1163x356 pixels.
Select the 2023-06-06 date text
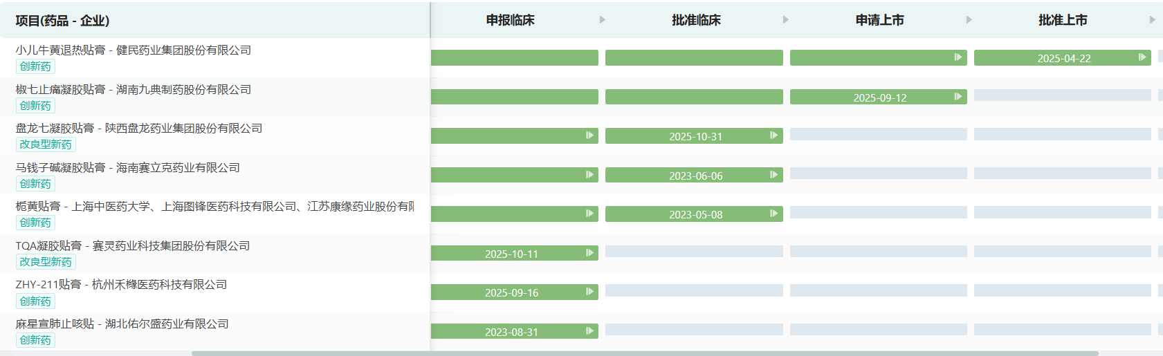pos(695,176)
